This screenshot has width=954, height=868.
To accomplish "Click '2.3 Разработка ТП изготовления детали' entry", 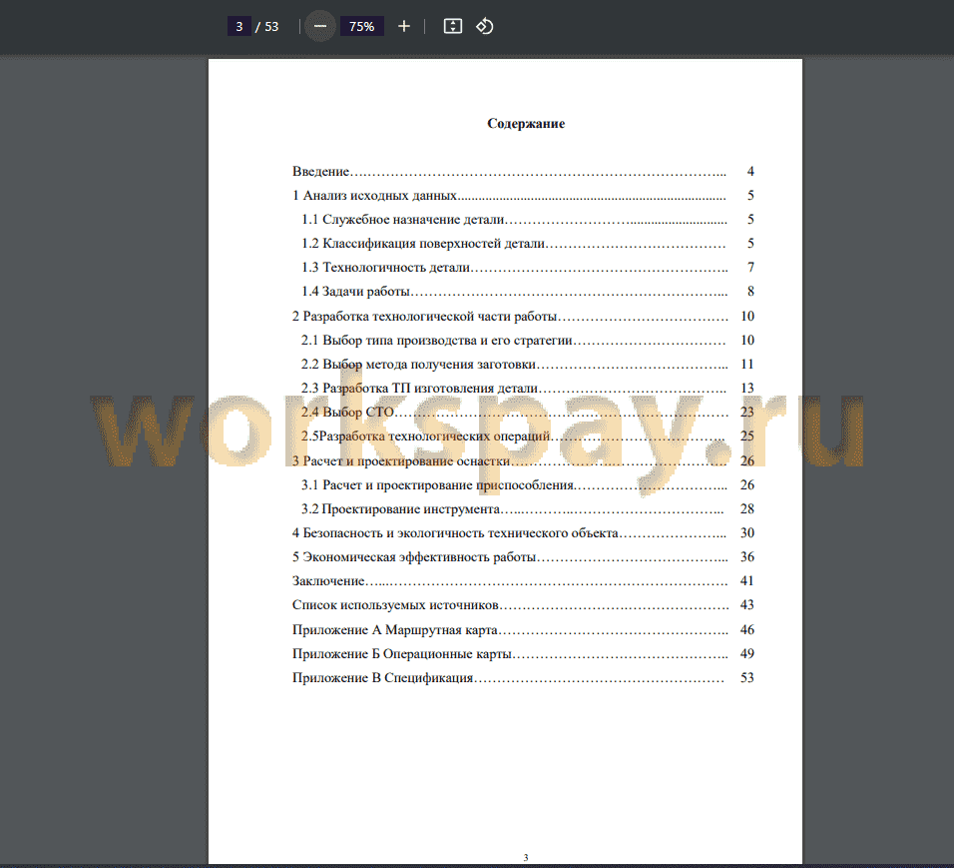I will point(528,388).
